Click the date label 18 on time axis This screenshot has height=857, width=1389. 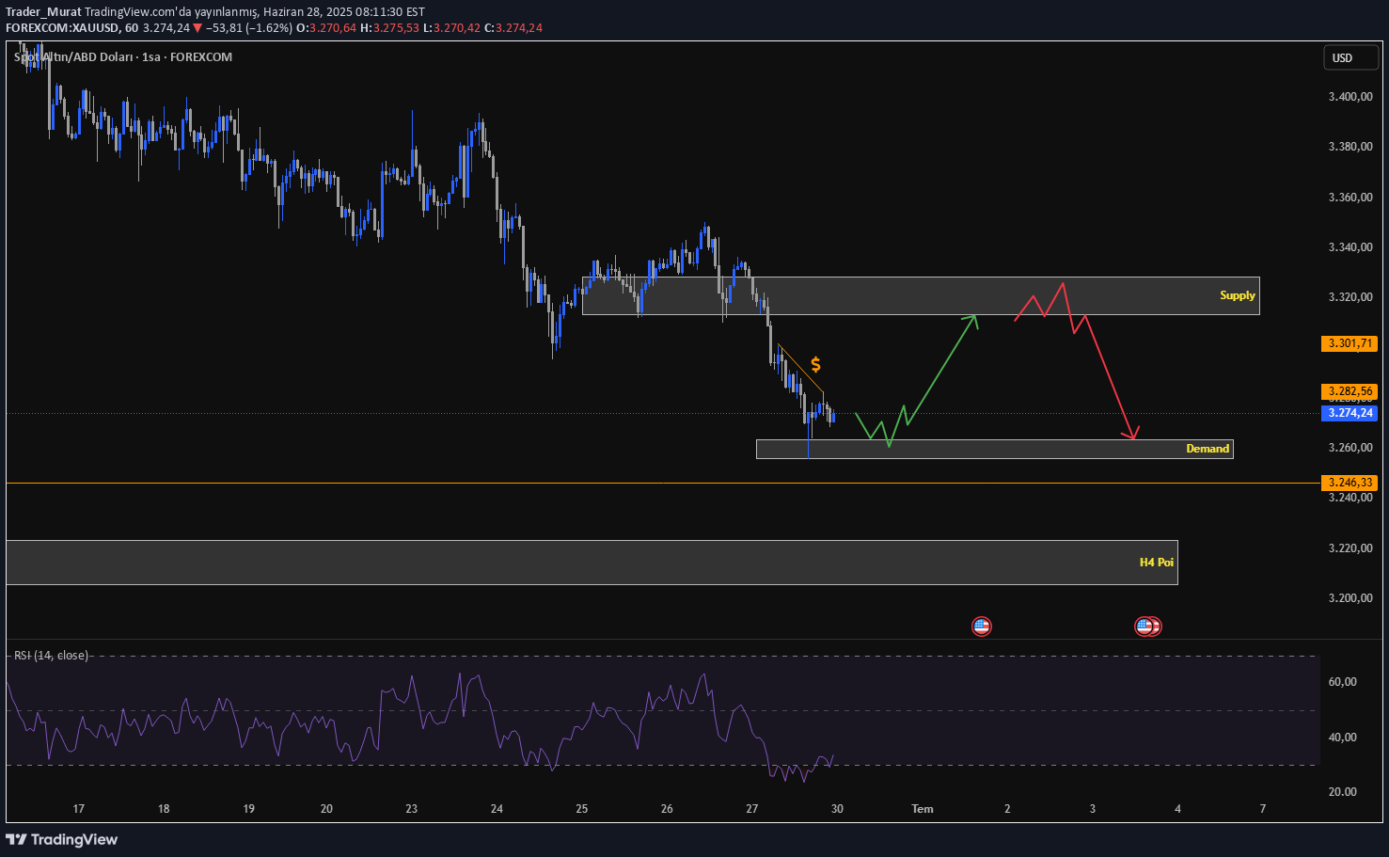pos(164,809)
